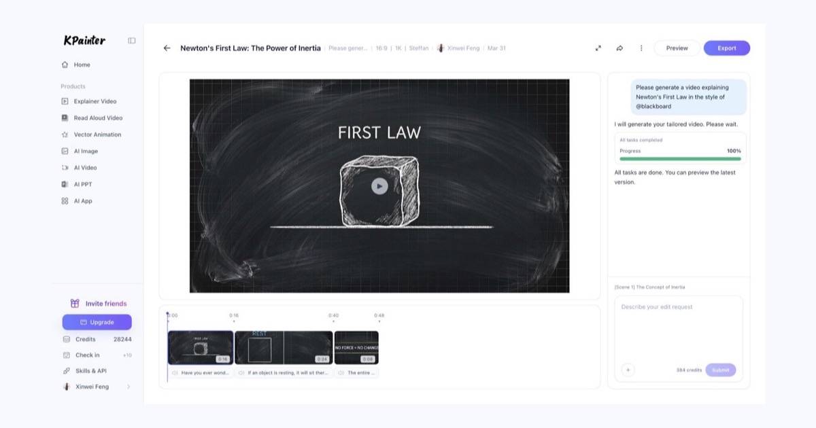
Task: Add an attachment with the plus button
Action: [628, 370]
